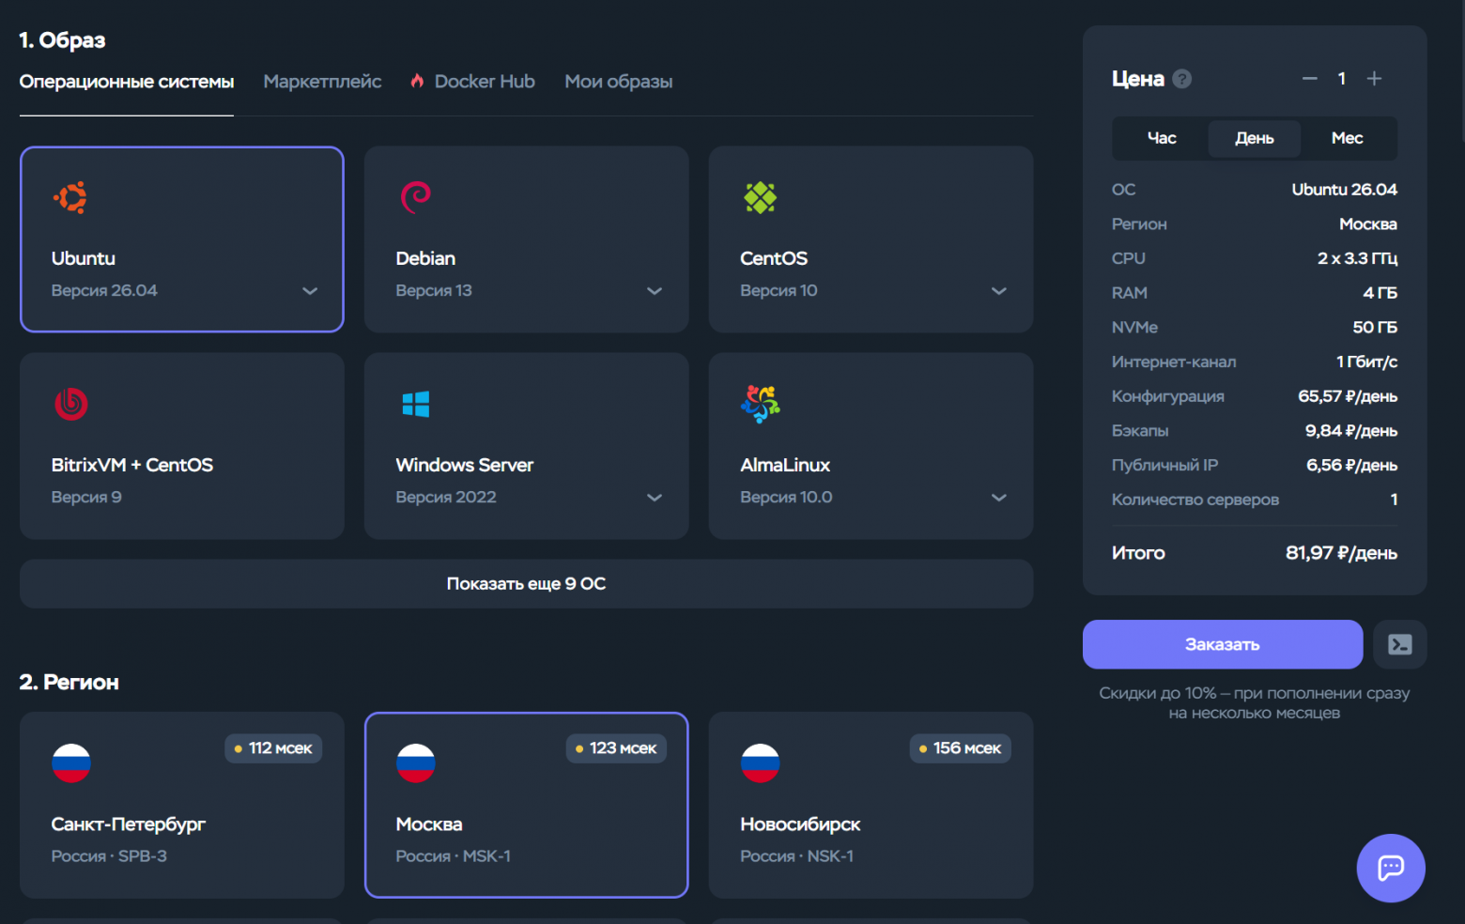Click the Ubuntu logo icon
Image resolution: width=1465 pixels, height=924 pixels.
pyautogui.click(x=70, y=197)
